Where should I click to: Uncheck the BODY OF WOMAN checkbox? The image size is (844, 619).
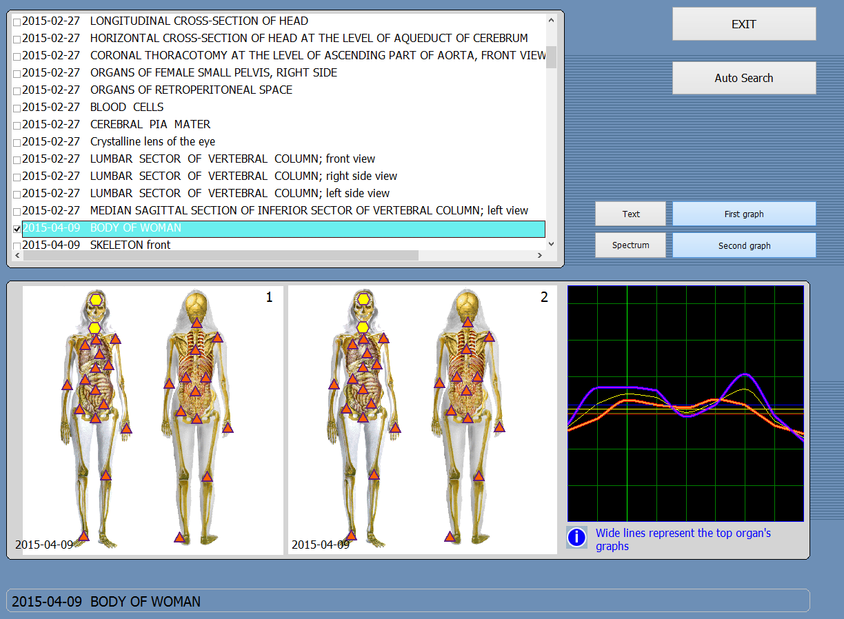(17, 229)
